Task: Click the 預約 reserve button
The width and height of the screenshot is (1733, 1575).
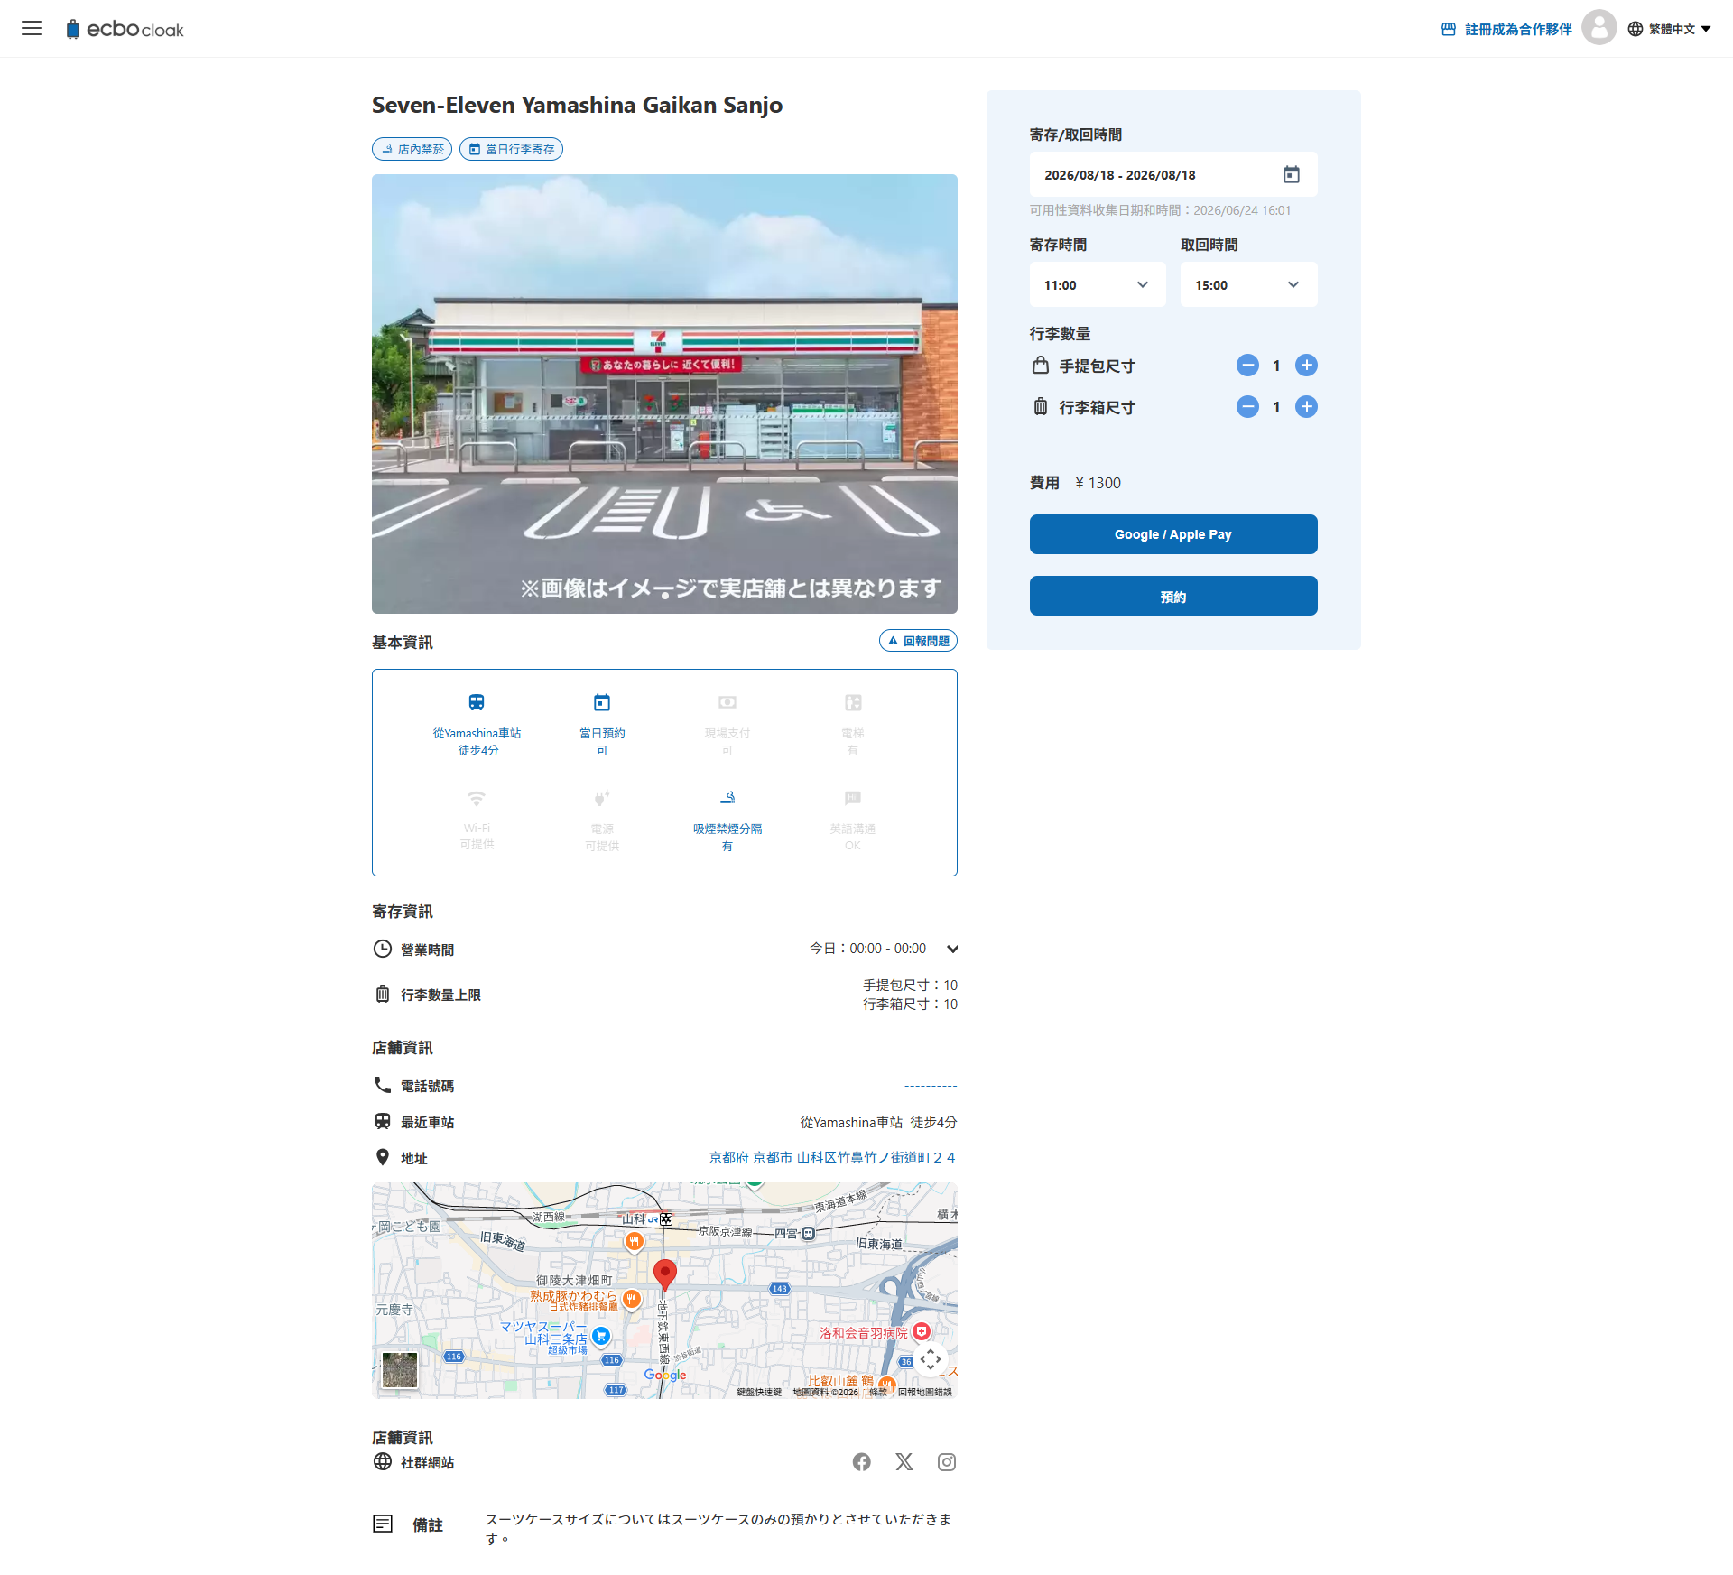Action: (1173, 596)
